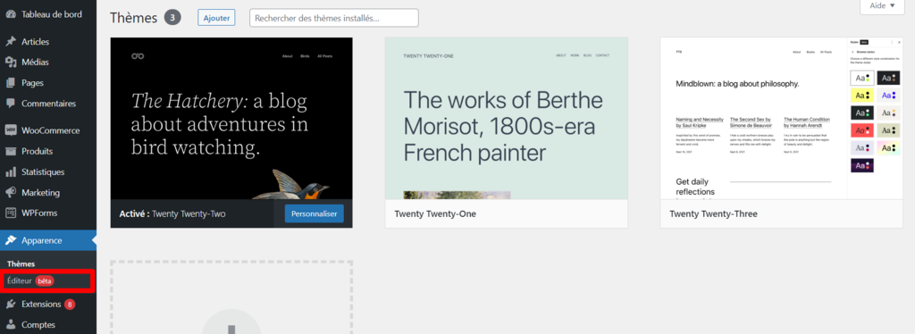Open the Produits menu item

coord(48,152)
